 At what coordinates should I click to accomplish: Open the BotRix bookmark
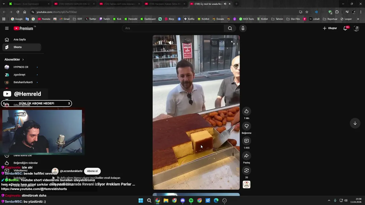click(189, 19)
